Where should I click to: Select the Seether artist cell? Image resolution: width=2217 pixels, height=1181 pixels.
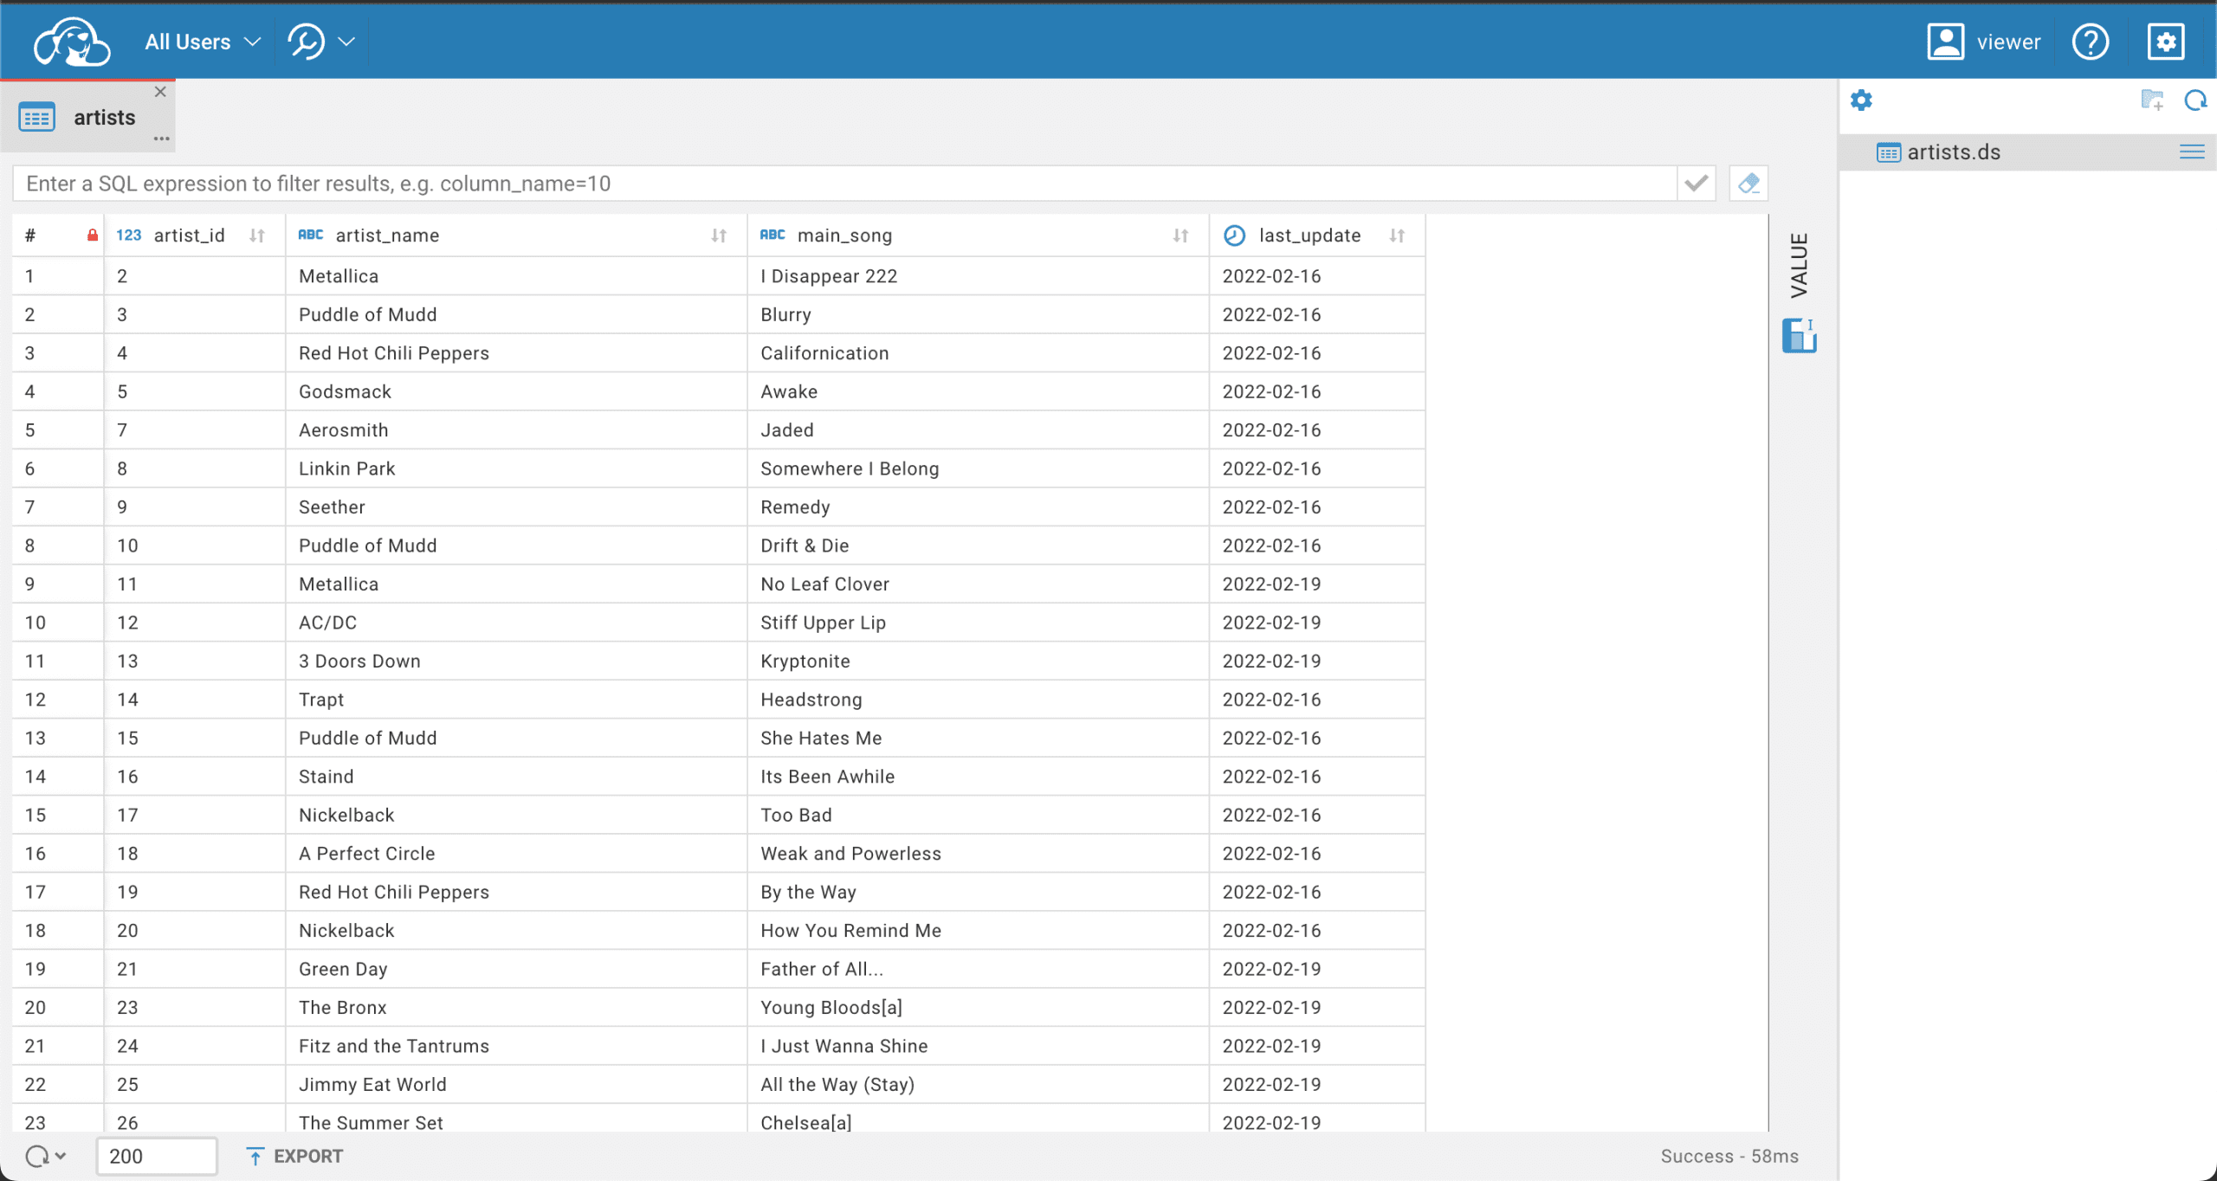tap(516, 507)
